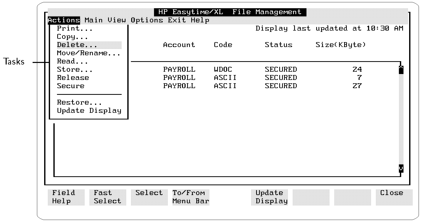Click Exit in the menu bar
This screenshot has height=222, width=423.
(x=177, y=20)
